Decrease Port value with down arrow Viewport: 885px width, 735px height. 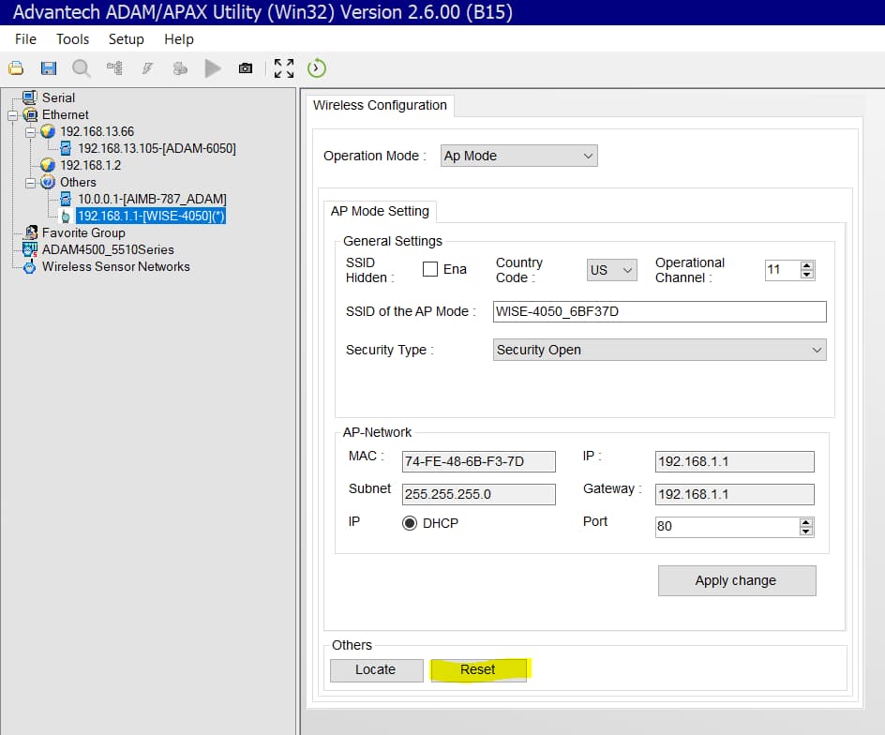tap(806, 532)
